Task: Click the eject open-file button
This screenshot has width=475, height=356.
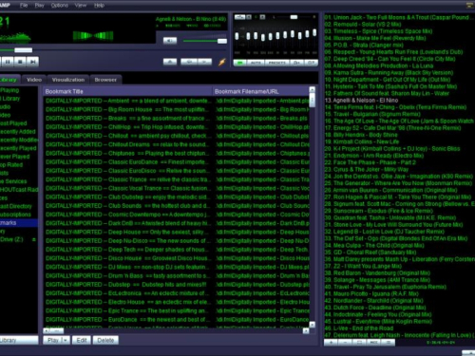Action: tap(170, 62)
